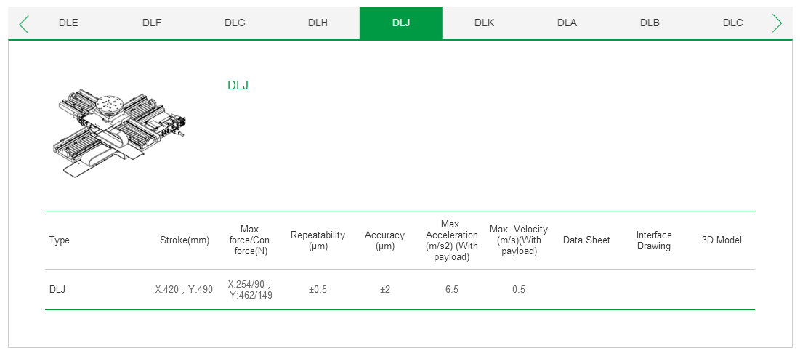Click the 3D Model column header

(722, 240)
